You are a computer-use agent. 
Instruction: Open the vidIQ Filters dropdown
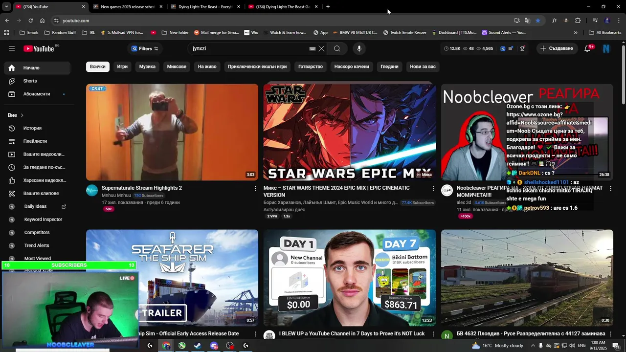tap(145, 48)
